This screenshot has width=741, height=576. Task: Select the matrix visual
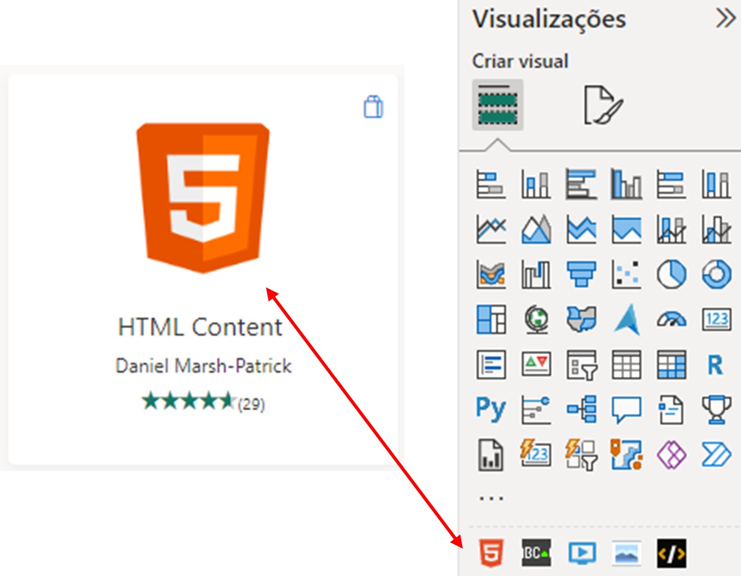coord(671,364)
